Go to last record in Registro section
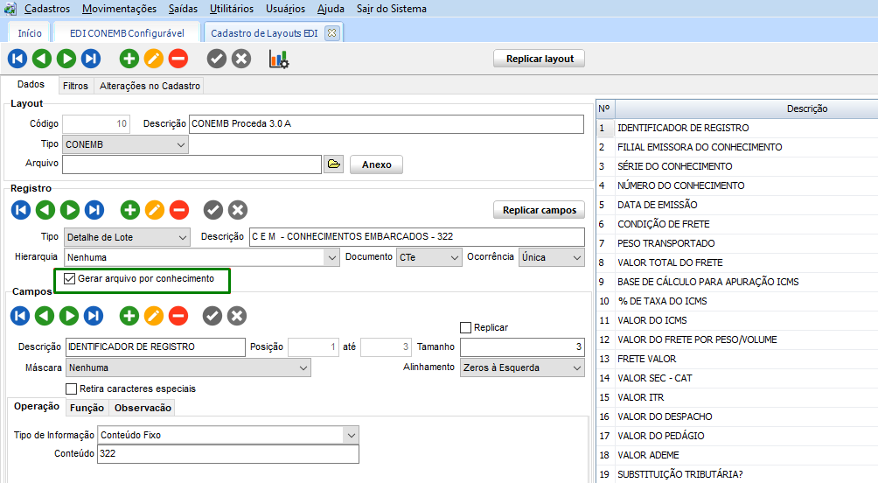The height and width of the screenshot is (483, 878). point(94,210)
